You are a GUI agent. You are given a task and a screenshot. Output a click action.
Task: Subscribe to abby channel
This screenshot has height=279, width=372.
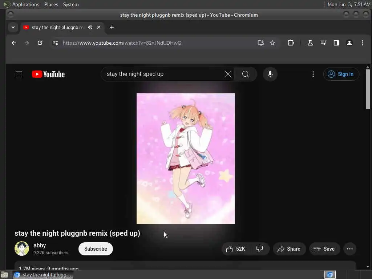96,249
